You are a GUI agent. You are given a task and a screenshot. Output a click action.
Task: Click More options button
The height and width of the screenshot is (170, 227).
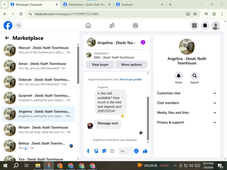tap(131, 64)
